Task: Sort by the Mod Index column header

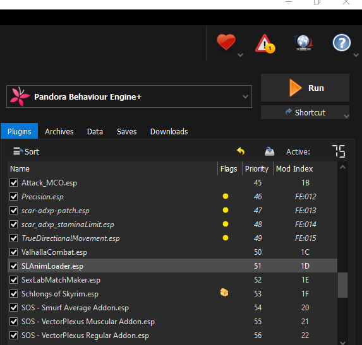Action: pos(305,168)
